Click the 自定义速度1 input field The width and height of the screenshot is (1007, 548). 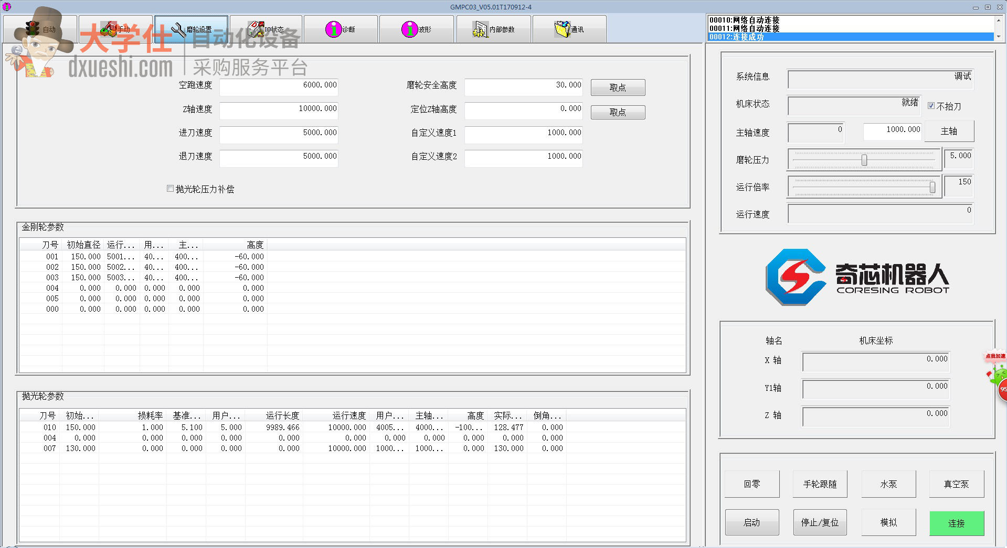pyautogui.click(x=523, y=135)
